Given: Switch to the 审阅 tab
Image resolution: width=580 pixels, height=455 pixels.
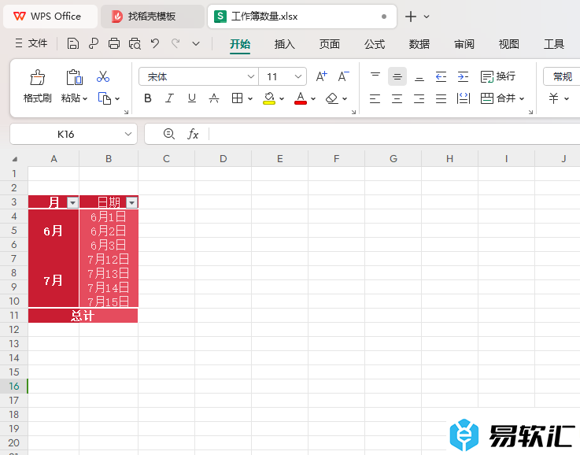Looking at the screenshot, I should coord(464,44).
